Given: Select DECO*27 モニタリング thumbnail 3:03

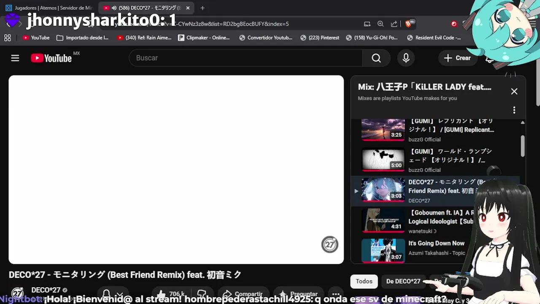Looking at the screenshot, I should click(383, 190).
